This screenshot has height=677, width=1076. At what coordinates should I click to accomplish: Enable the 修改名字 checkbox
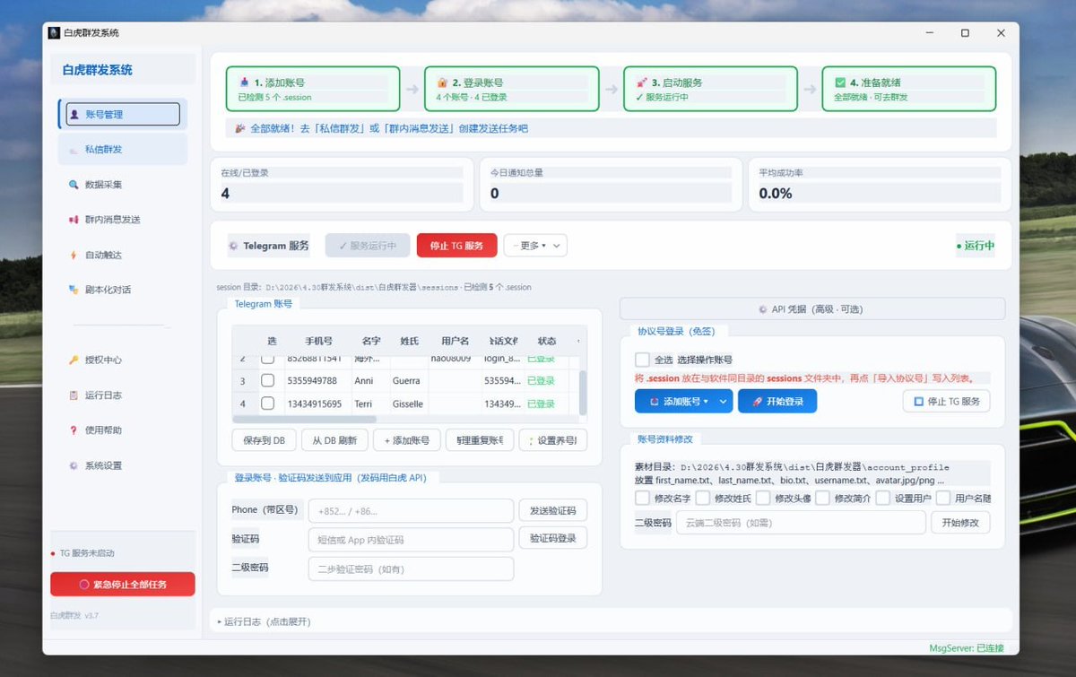click(x=642, y=498)
